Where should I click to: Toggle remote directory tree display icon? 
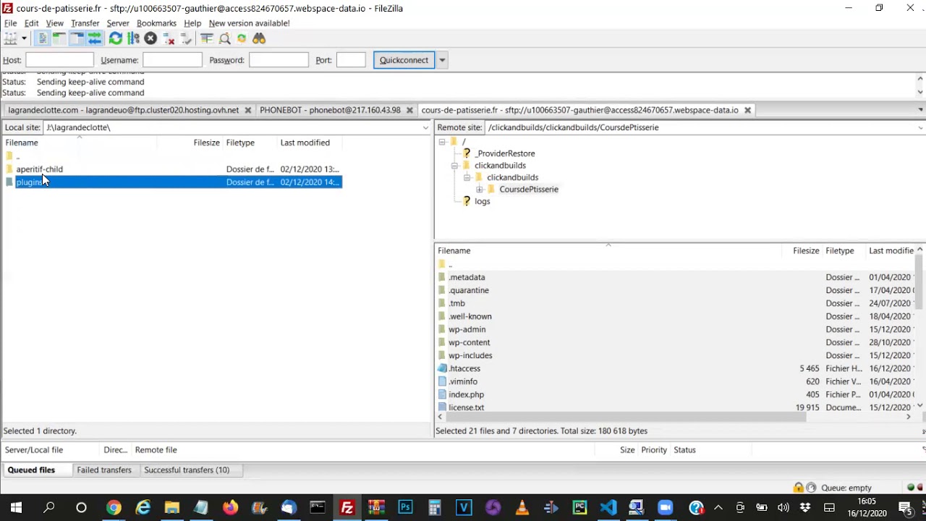click(77, 38)
